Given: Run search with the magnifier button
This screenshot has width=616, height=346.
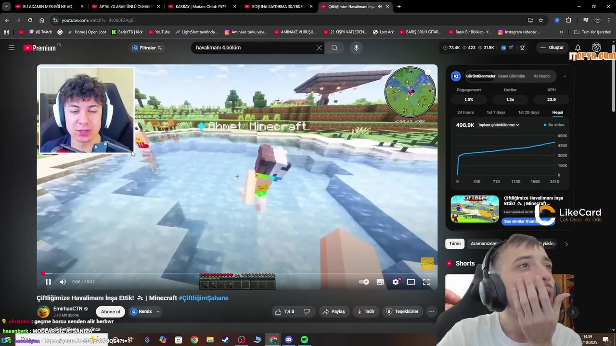Looking at the screenshot, I should (334, 48).
